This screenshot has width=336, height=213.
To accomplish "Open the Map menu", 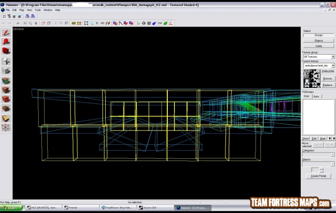I will [x=22, y=10].
